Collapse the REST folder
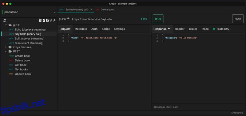The height and width of the screenshot is (116, 246). tap(6, 51)
